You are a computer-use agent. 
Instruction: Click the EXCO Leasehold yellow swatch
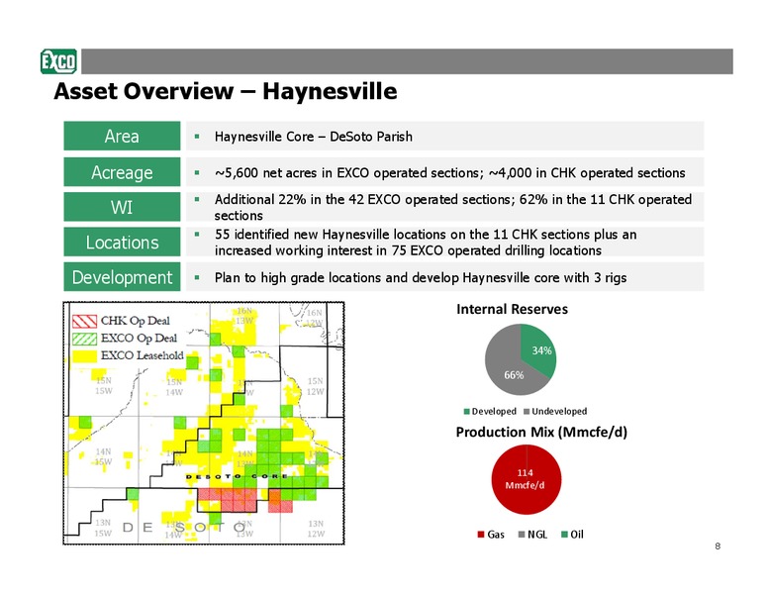click(84, 355)
